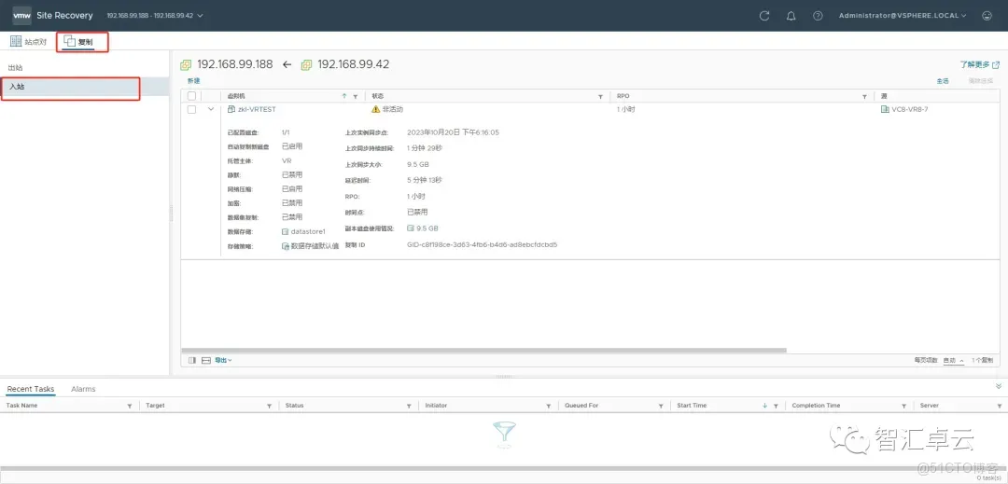
Task: Click the replication ID GID-c8f198ce-3d63-4fb6-b4d6-ad8ebcfdcbd5
Action: (x=483, y=244)
